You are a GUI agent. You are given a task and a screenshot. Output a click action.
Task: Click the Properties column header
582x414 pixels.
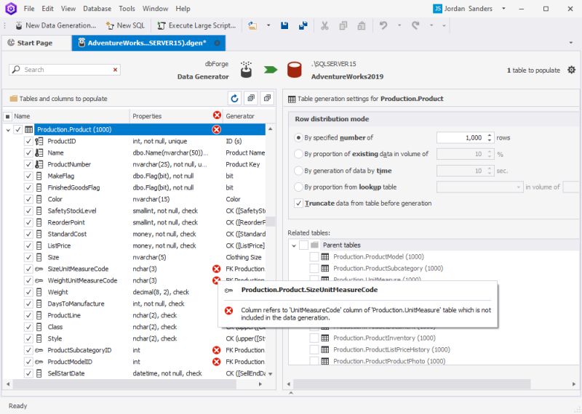coord(171,116)
